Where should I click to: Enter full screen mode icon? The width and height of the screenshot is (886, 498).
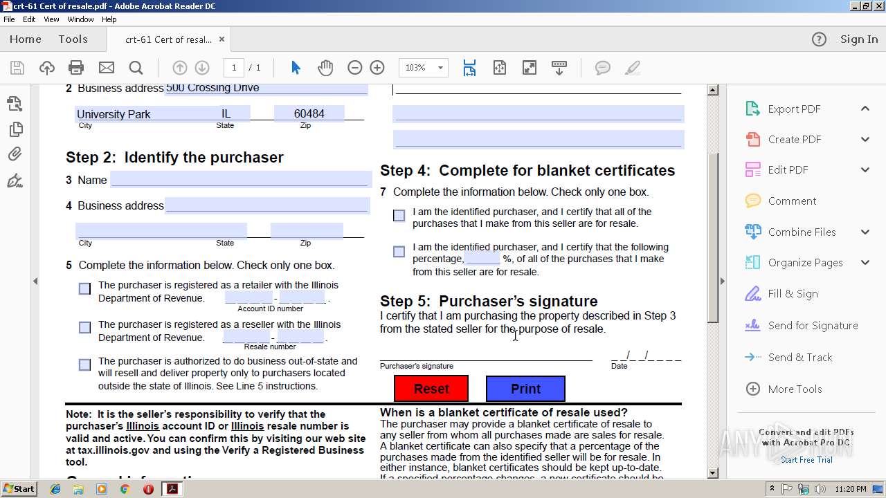pyautogui.click(x=529, y=68)
